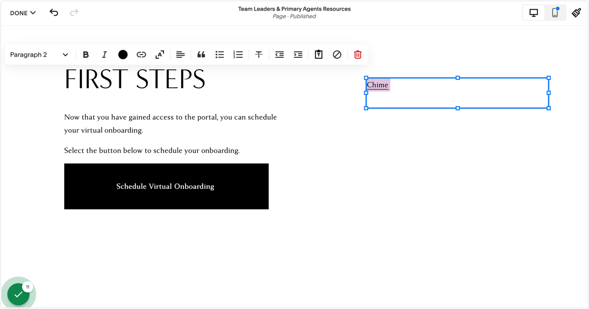Delete the text block with trash icon
Image resolution: width=589 pixels, height=309 pixels.
[x=358, y=54]
